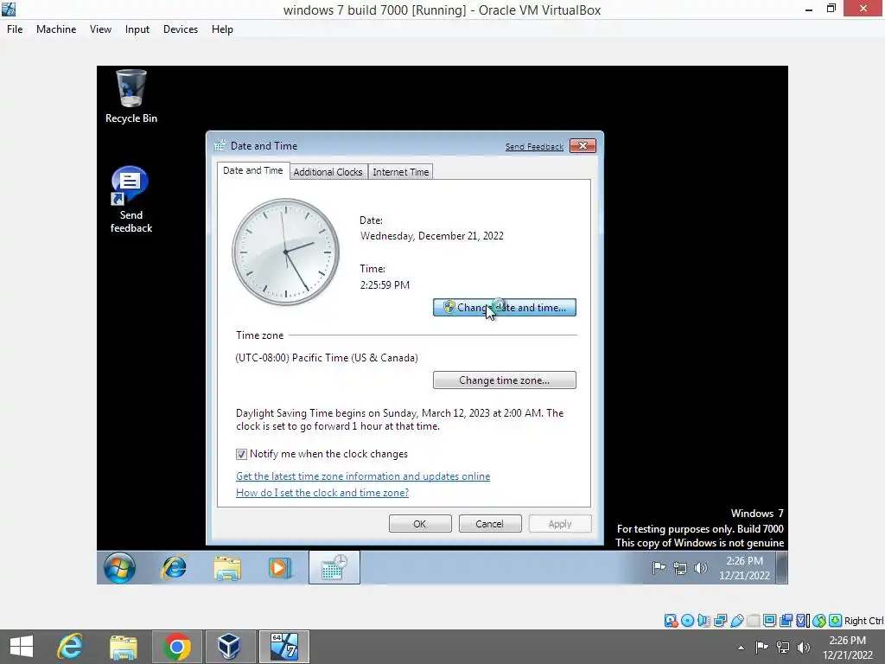Click the analog clock face in dialog
The image size is (885, 664).
point(285,252)
